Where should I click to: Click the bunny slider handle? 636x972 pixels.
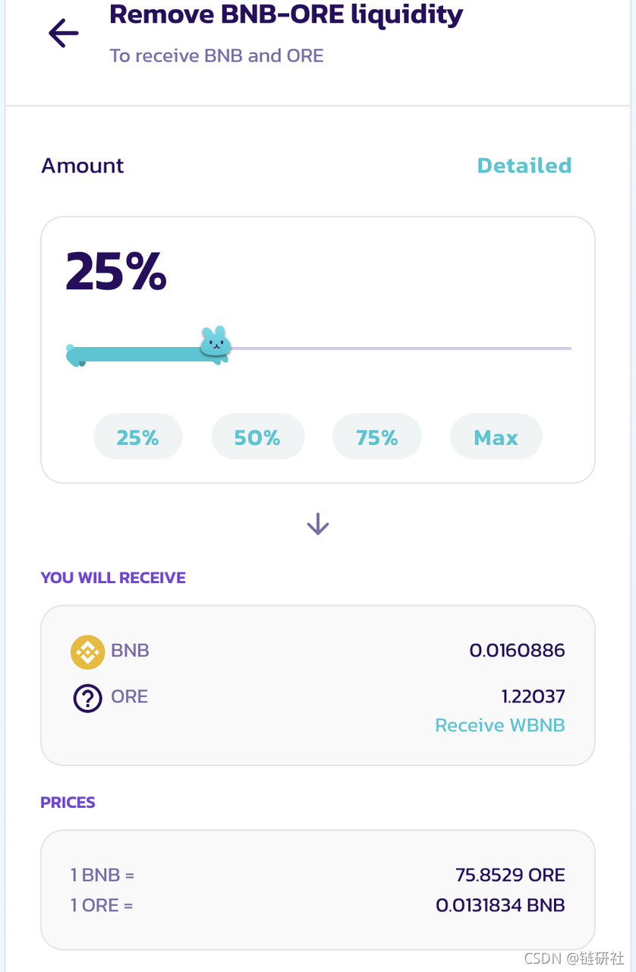point(215,343)
